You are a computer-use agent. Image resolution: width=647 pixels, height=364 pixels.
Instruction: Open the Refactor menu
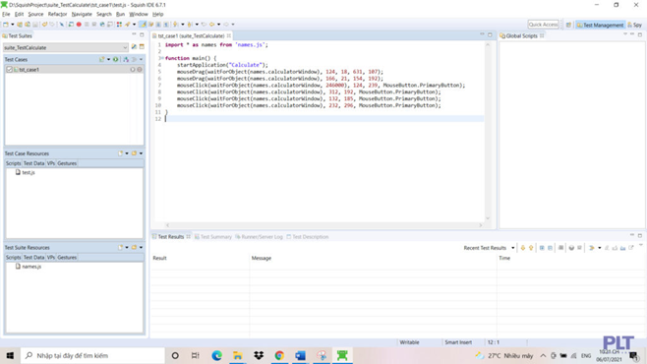(57, 14)
